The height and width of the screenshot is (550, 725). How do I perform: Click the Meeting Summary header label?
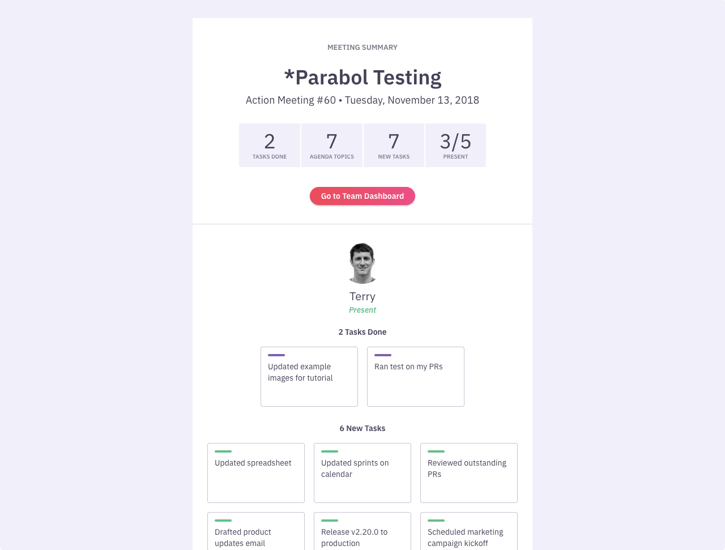coord(362,48)
